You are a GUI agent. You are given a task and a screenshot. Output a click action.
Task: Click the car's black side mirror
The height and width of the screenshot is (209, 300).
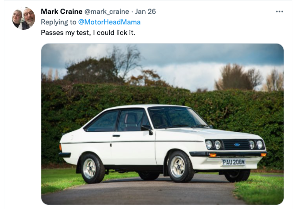[147, 128]
